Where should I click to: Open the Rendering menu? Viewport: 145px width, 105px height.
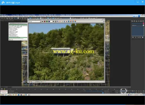pyautogui.click(x=38, y=17)
